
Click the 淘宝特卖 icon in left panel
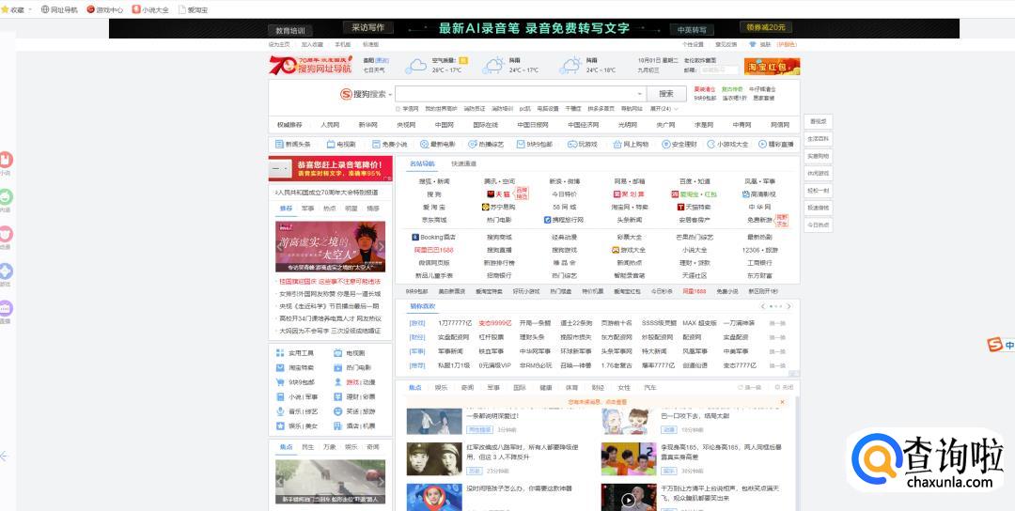280,367
